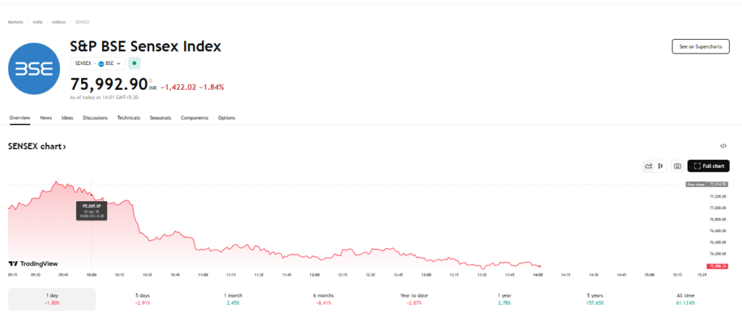Open the embed code icon
The height and width of the screenshot is (317, 742).
[x=723, y=146]
